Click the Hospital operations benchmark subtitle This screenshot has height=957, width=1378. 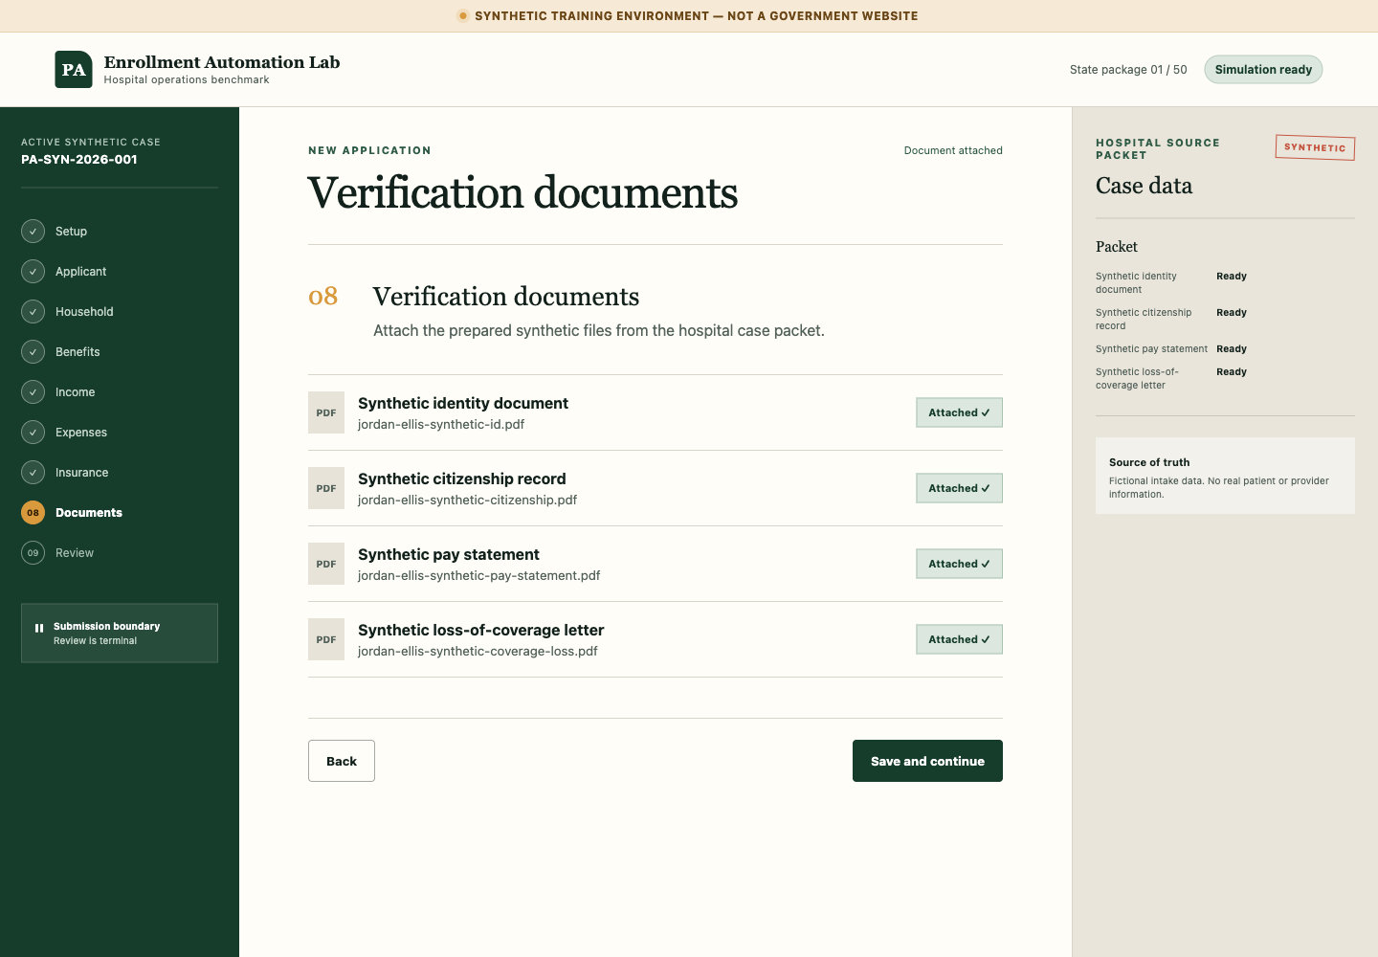187,80
